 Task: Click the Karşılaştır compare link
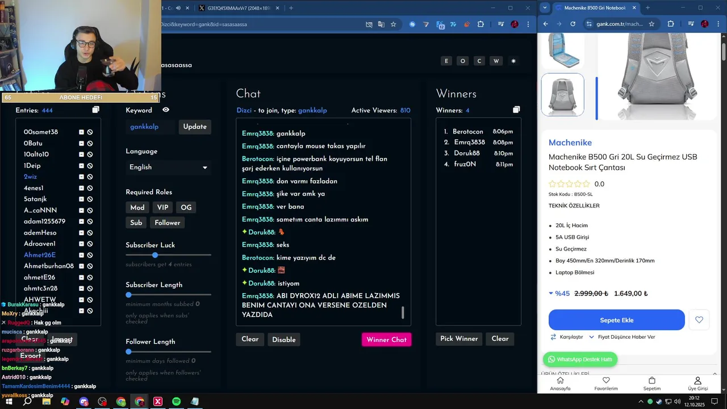566,337
